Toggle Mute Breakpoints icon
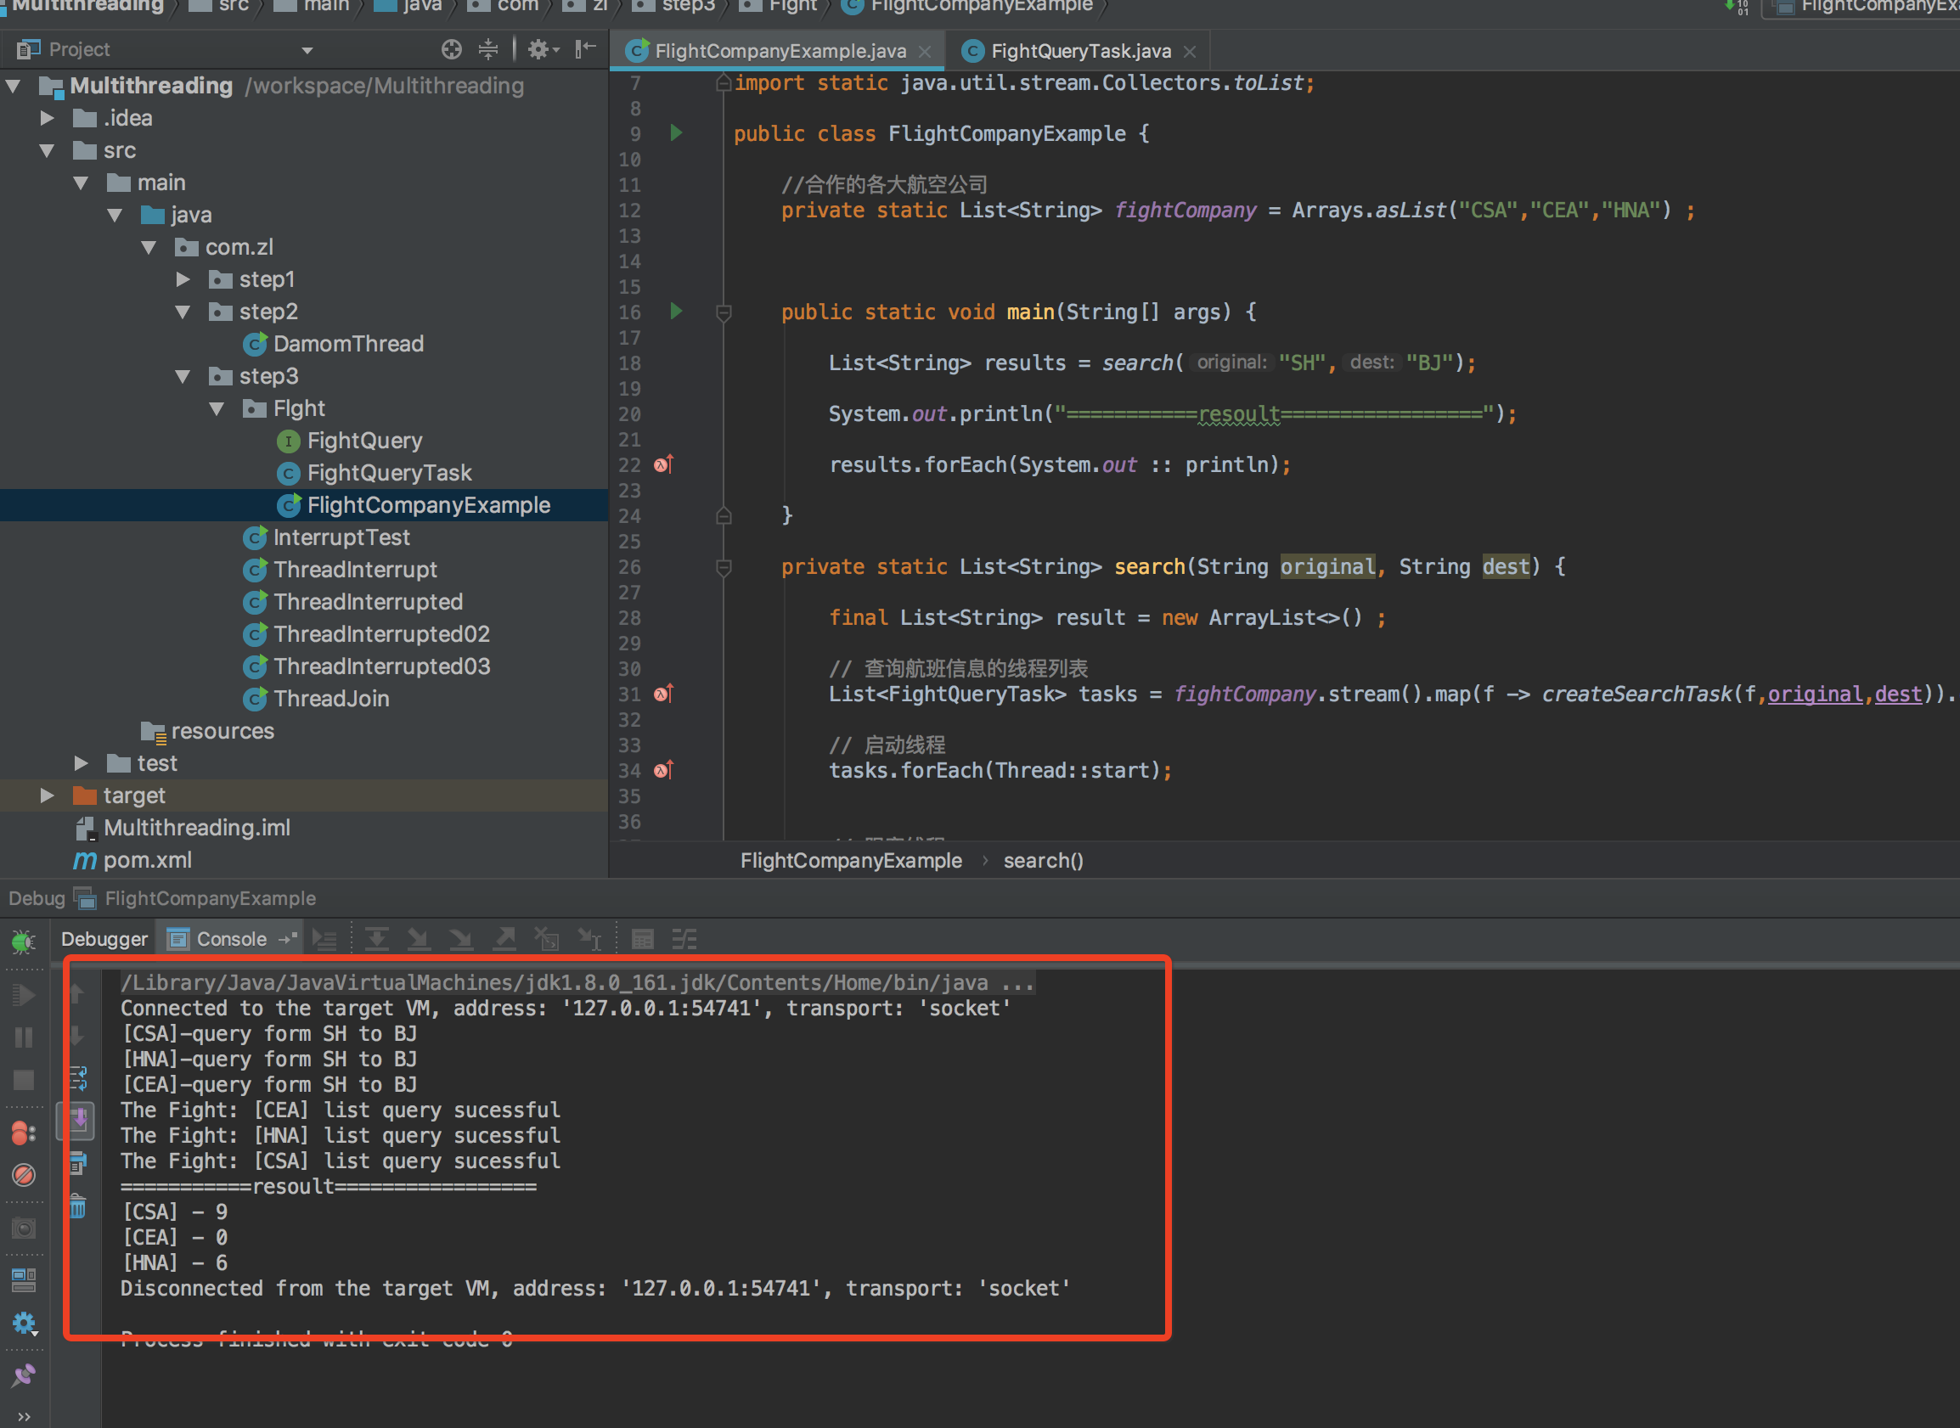 [x=23, y=1176]
